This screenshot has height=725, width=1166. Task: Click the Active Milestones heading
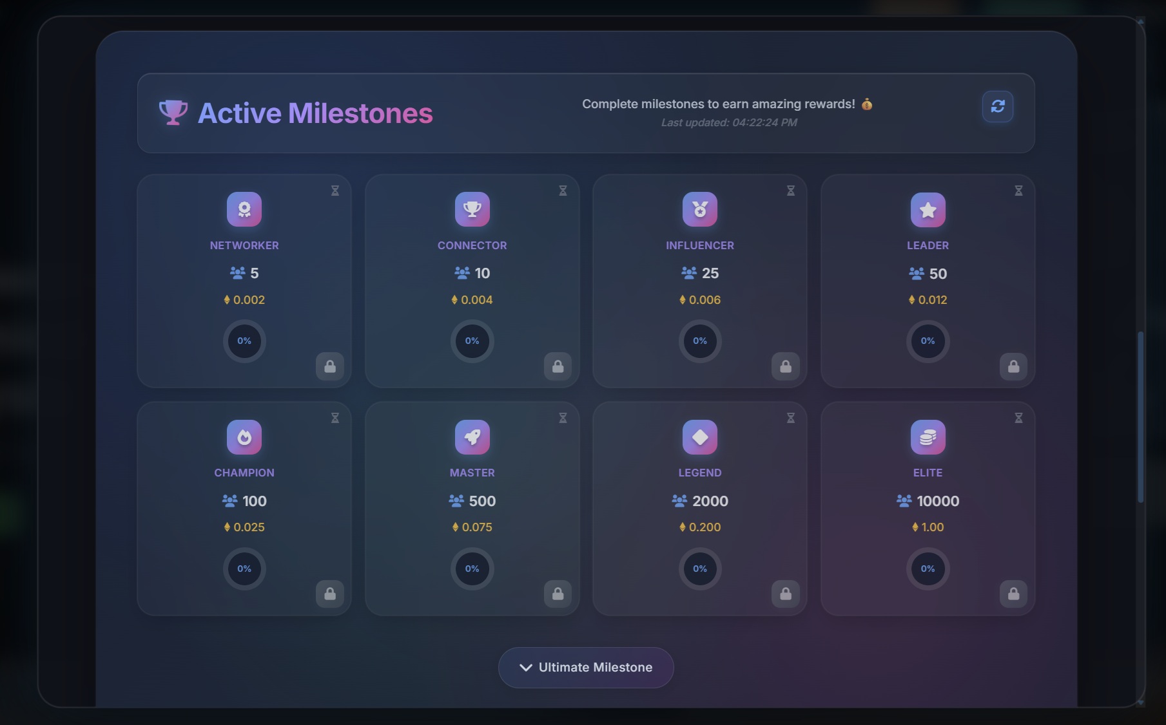coord(315,113)
